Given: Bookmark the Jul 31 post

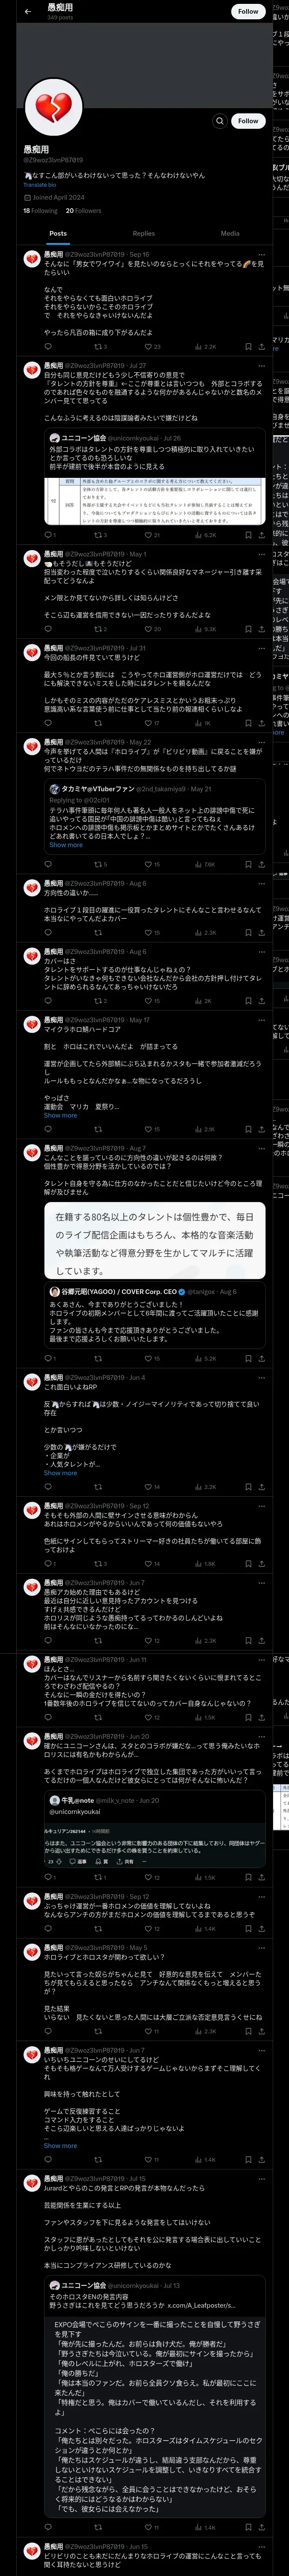Looking at the screenshot, I should [248, 723].
